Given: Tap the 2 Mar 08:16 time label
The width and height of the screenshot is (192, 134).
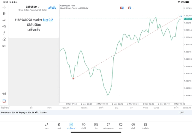Looking at the screenshot, I should pyautogui.click(x=117, y=104).
